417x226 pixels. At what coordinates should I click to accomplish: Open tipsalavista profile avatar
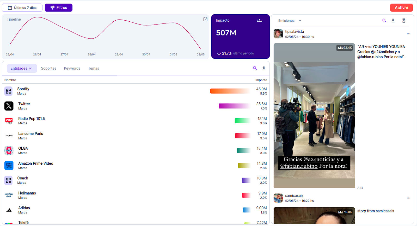tap(278, 34)
